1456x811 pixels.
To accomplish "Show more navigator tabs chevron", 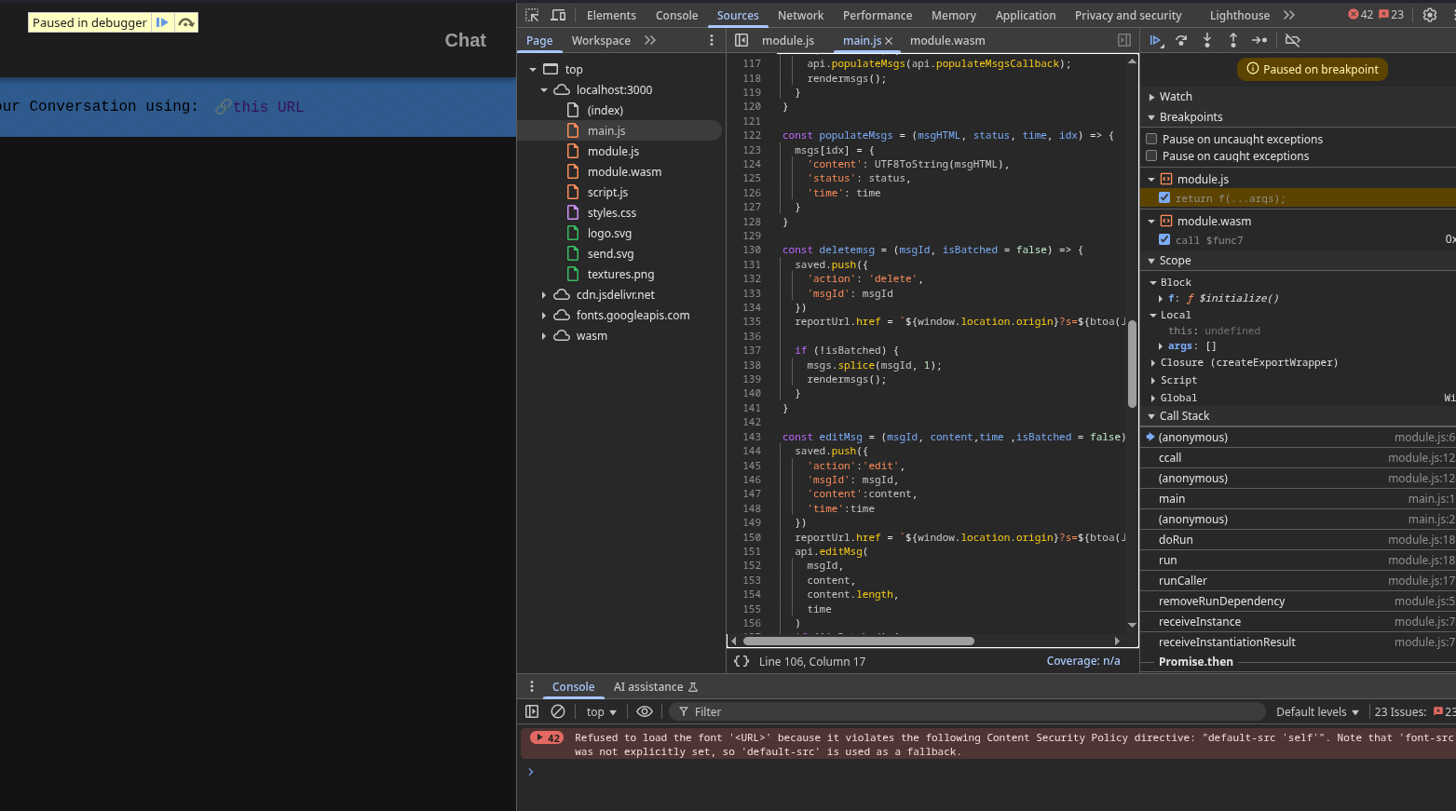I will click(650, 40).
